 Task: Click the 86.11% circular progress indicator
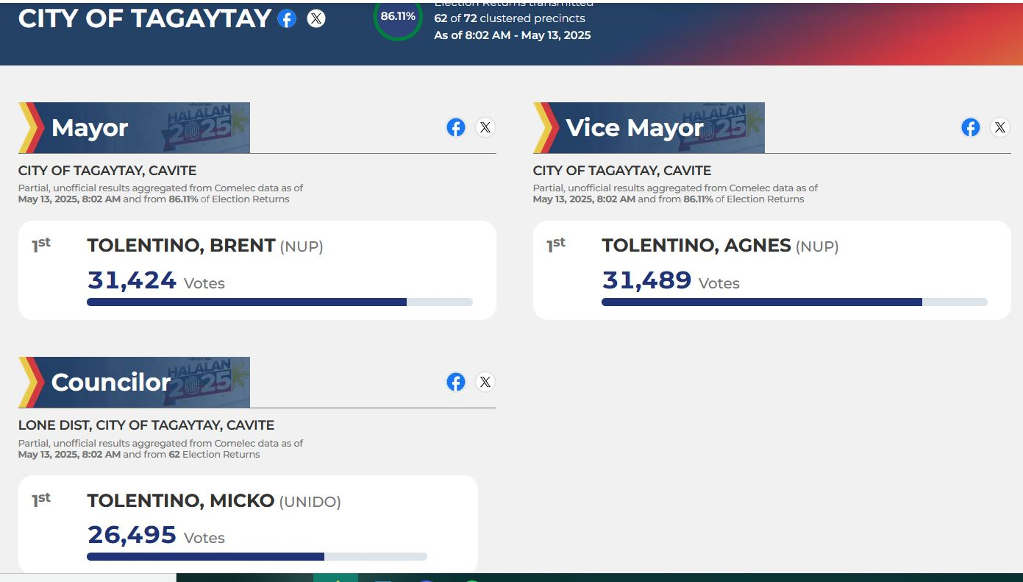click(x=398, y=17)
